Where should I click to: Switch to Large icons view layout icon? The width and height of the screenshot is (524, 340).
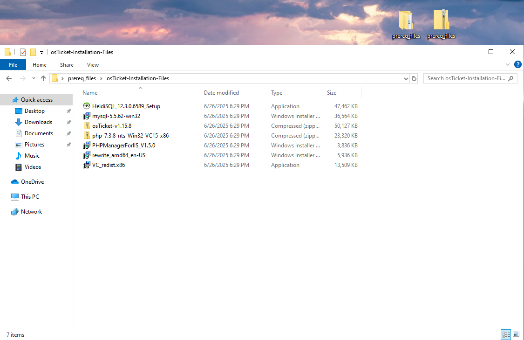click(516, 334)
